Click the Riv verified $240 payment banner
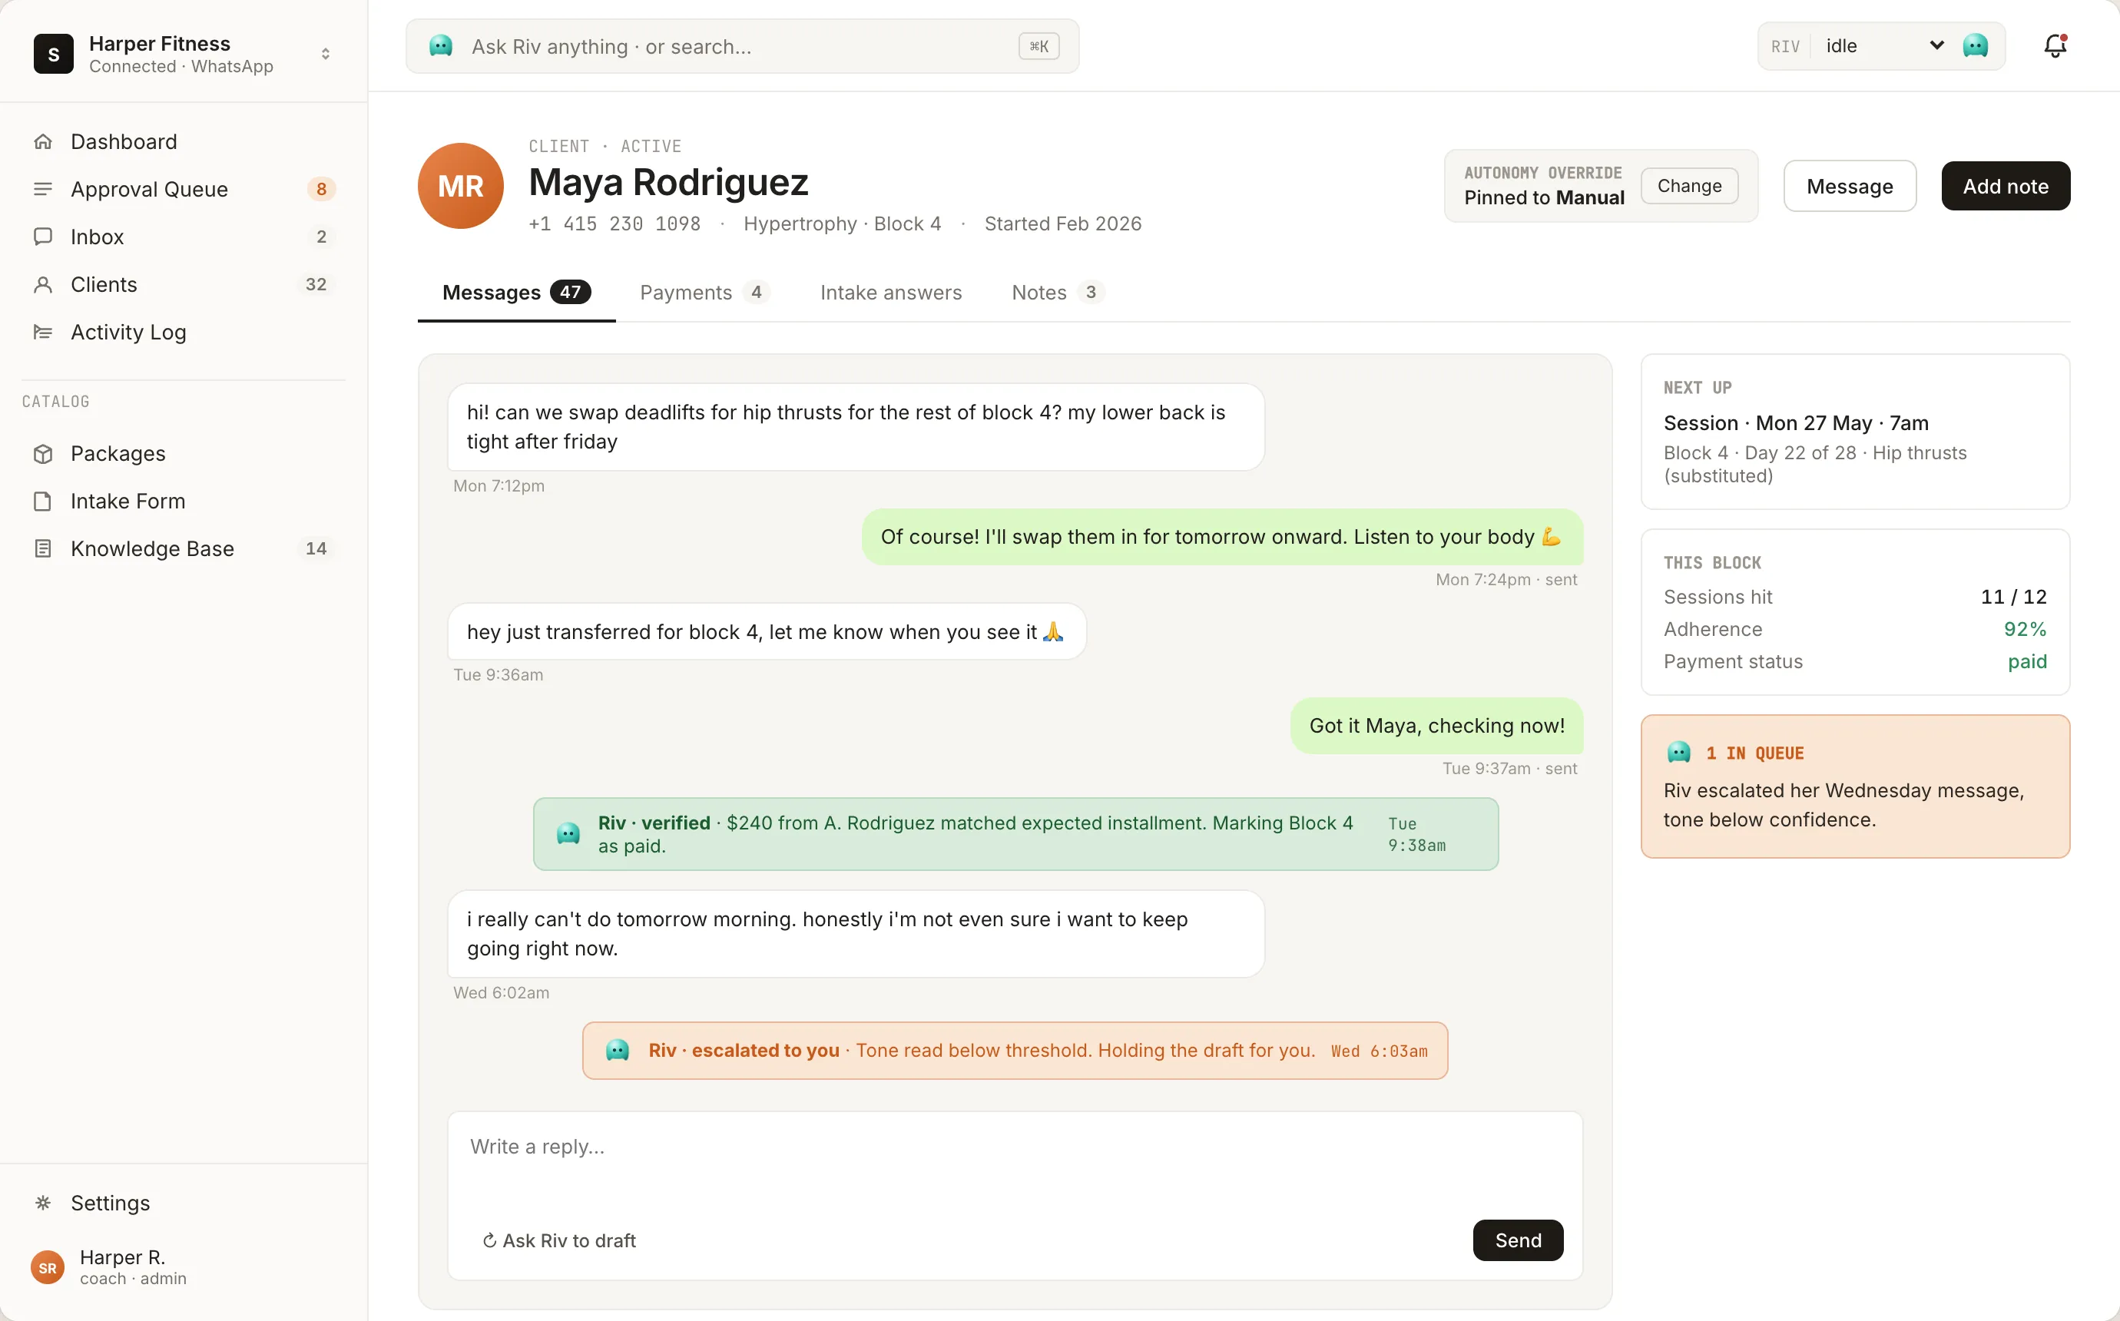Image resolution: width=2120 pixels, height=1321 pixels. (x=1016, y=833)
